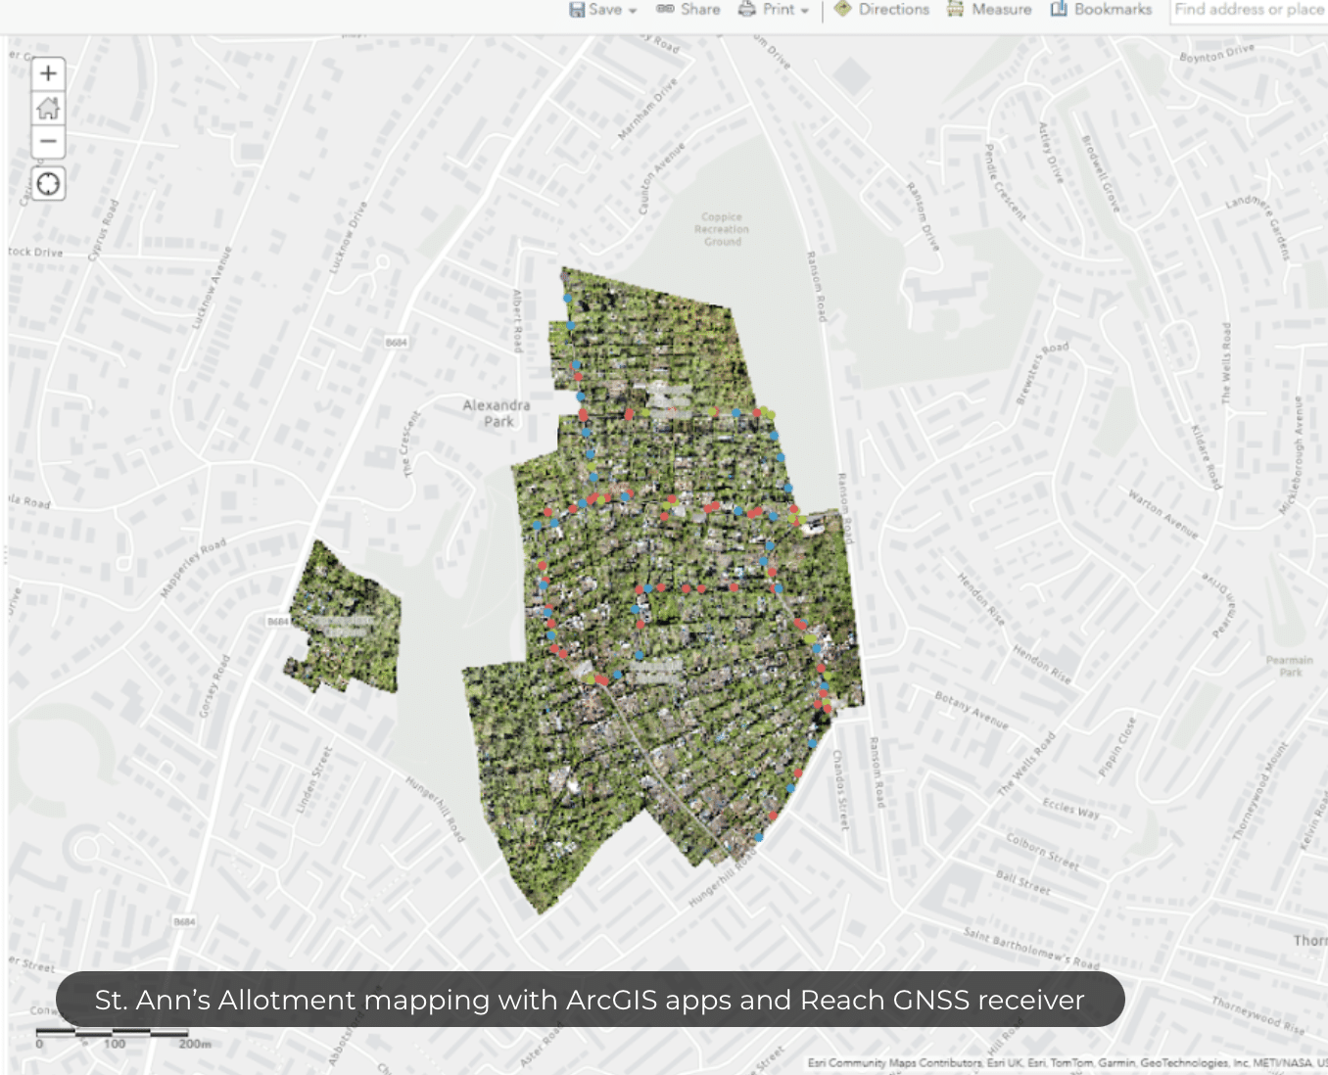Click the Colborn Street label
This screenshot has height=1075, width=1328.
(x=1042, y=851)
